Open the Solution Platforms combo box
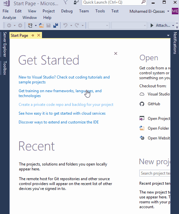This screenshot has width=179, height=214. click(129, 25)
